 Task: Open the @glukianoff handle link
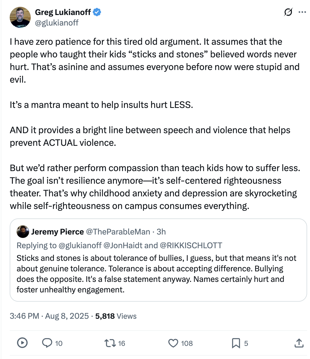57,23
